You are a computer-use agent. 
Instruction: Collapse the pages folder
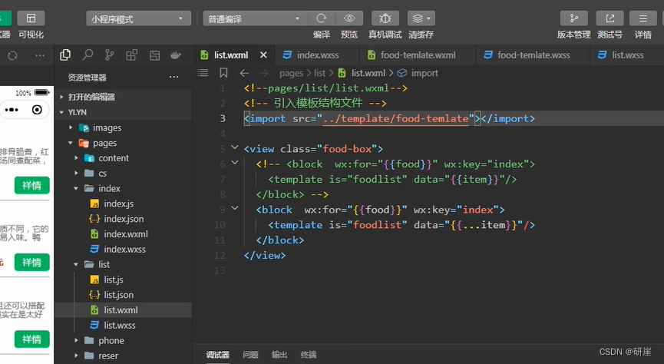click(124, 143)
